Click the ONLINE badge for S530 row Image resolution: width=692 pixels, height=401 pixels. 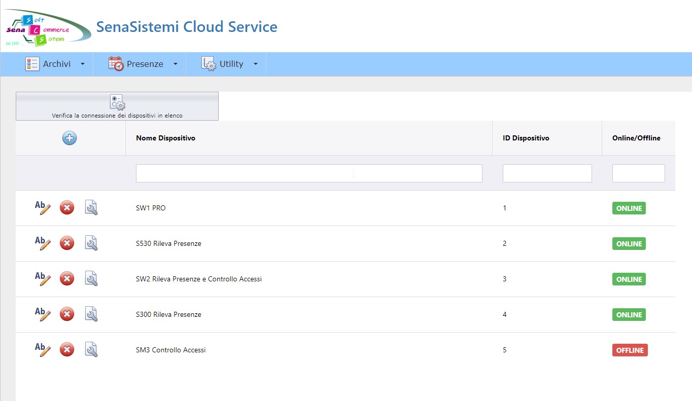tap(629, 244)
